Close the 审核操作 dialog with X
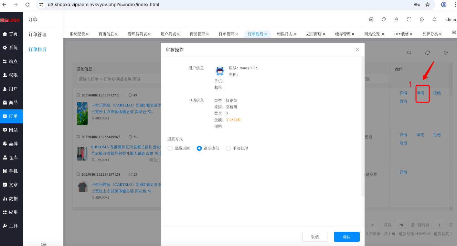The image size is (457, 246). tap(357, 50)
